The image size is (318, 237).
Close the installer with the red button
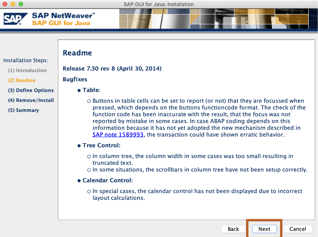click(x=5, y=4)
